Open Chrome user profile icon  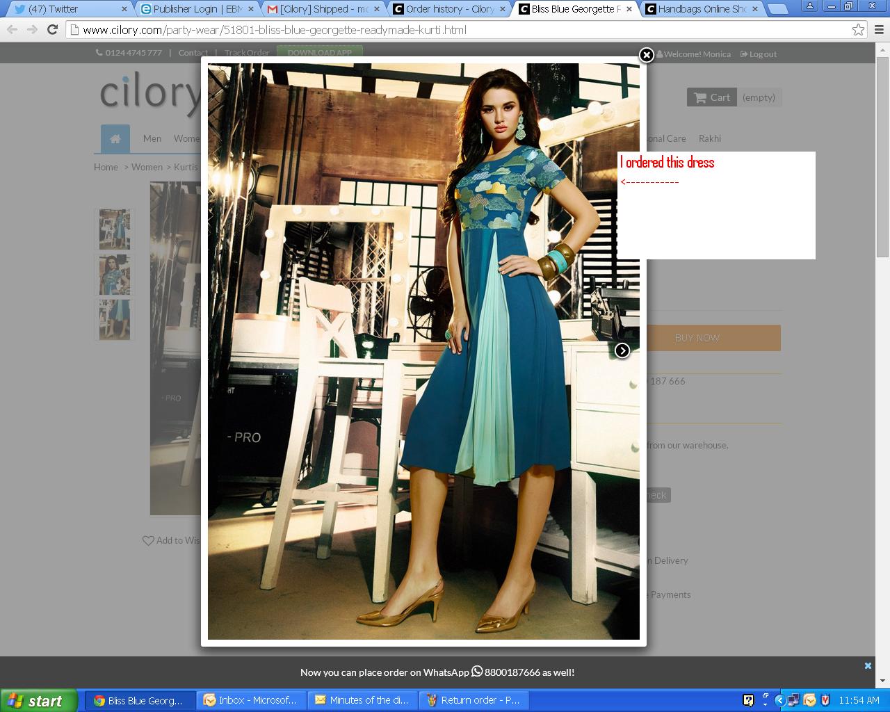[x=811, y=6]
